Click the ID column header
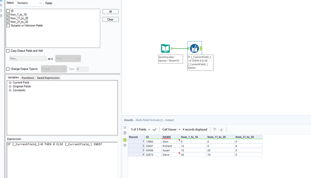This screenshot has height=178, width=311. point(153,137)
